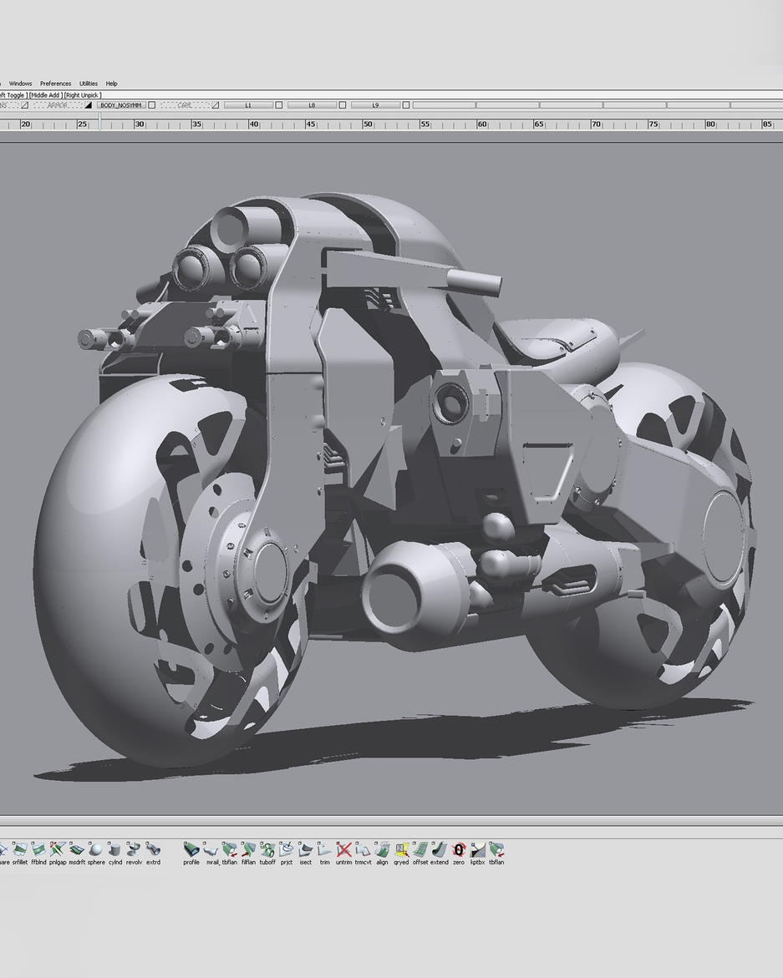Open the Utilities menu
Screen dimensions: 783x978
pyautogui.click(x=89, y=84)
